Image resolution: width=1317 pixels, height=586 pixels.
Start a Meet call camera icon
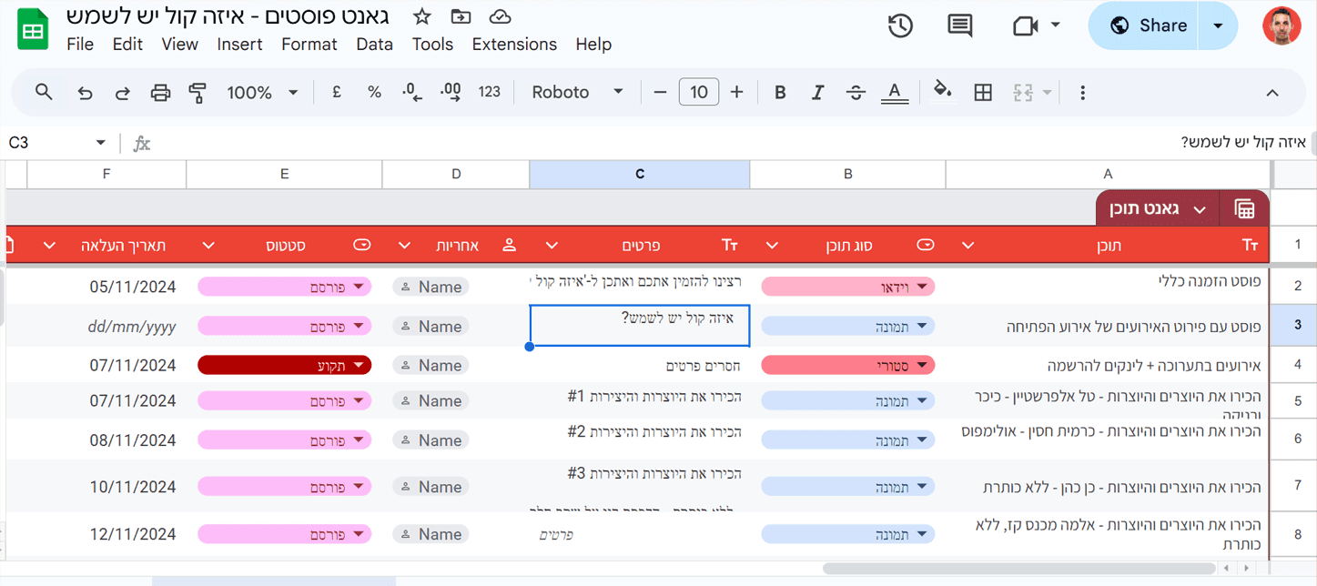click(x=1025, y=26)
